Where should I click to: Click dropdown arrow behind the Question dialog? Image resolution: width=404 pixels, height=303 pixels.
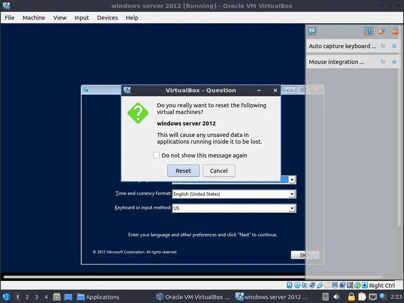tap(292, 180)
